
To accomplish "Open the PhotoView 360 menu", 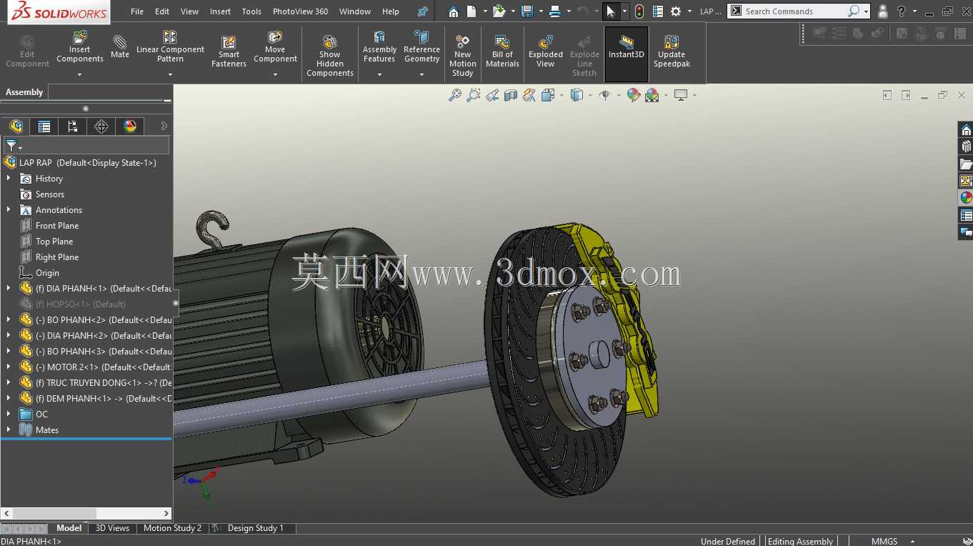I will (300, 11).
